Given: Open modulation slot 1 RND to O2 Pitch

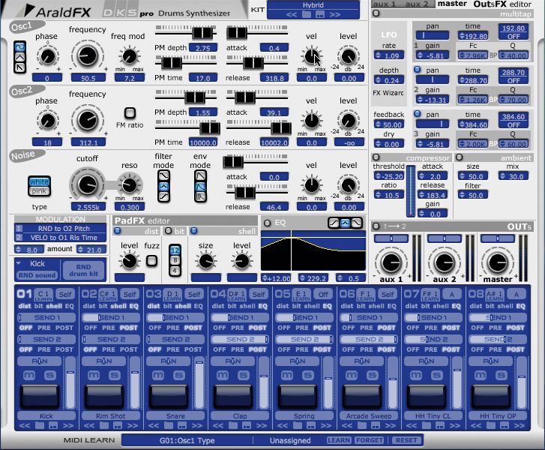Looking at the screenshot, I should [61, 229].
